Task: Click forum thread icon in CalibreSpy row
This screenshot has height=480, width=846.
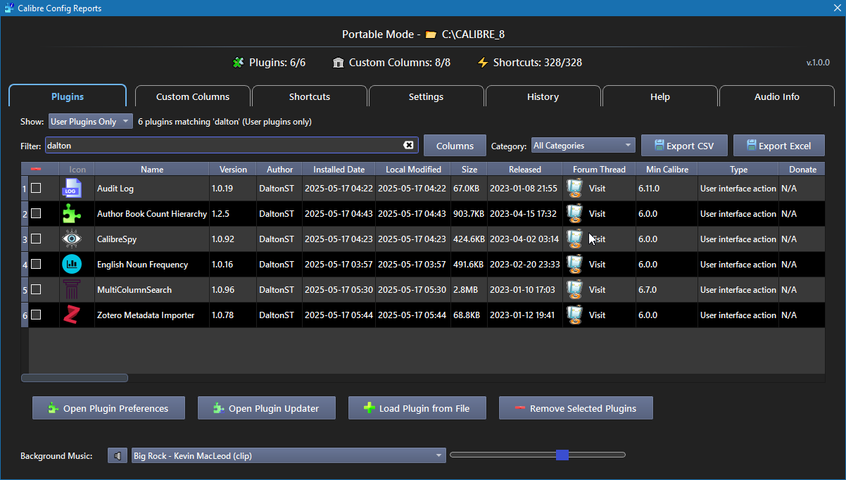Action: (575, 239)
